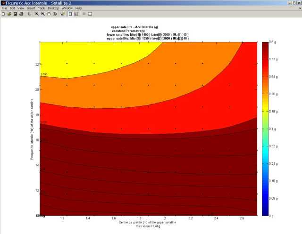Open the Insert menu
302x234 pixels.
point(31,8)
